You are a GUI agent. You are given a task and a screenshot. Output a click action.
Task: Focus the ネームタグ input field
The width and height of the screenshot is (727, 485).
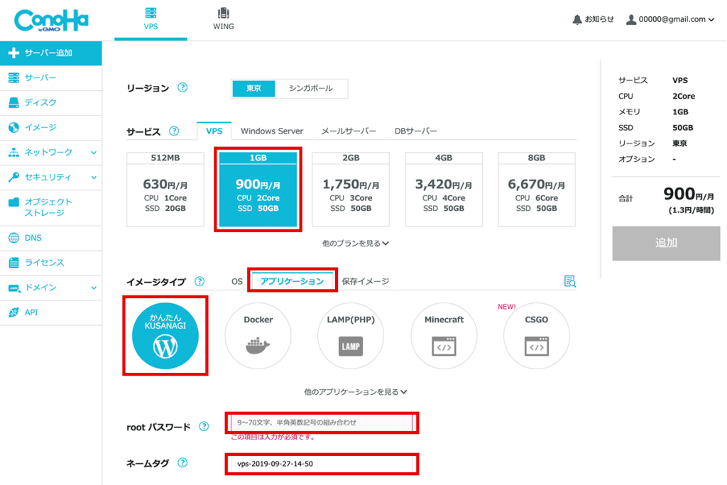tap(322, 464)
